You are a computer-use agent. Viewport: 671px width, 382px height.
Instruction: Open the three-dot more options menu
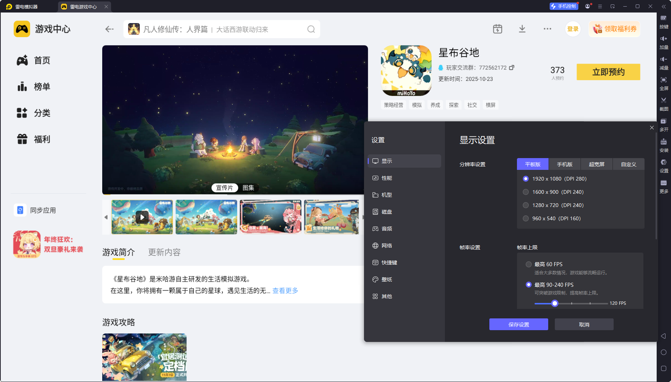click(547, 29)
